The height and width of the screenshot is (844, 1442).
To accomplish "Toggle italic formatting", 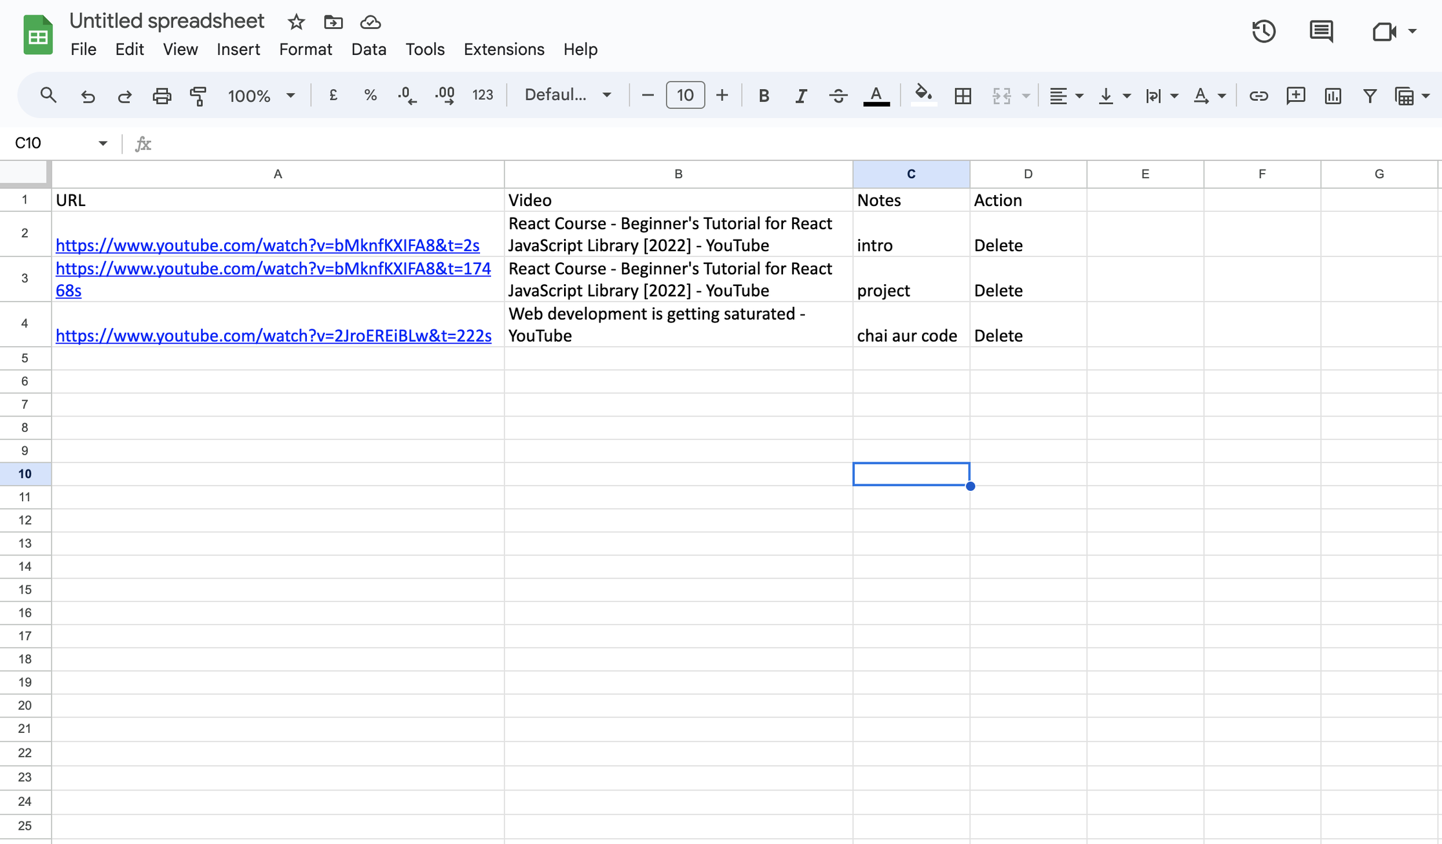I will 800,96.
